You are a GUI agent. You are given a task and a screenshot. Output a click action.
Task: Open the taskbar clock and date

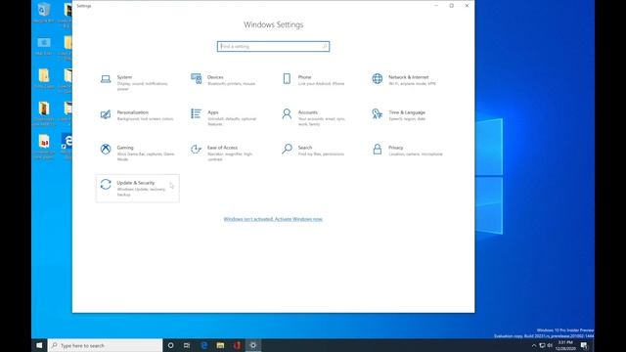coord(565,345)
